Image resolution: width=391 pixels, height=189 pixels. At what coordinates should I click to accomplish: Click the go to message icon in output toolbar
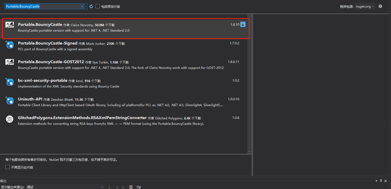pos(110,187)
